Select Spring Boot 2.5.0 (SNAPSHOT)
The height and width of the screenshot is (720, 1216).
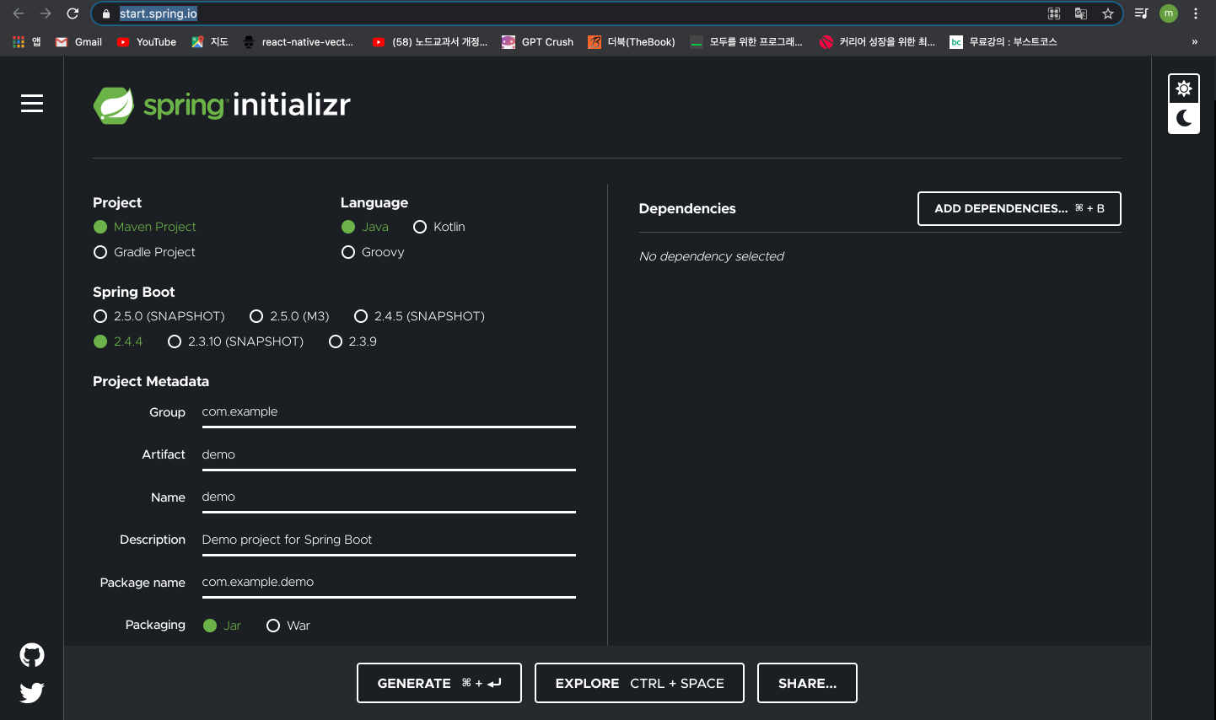[159, 316]
